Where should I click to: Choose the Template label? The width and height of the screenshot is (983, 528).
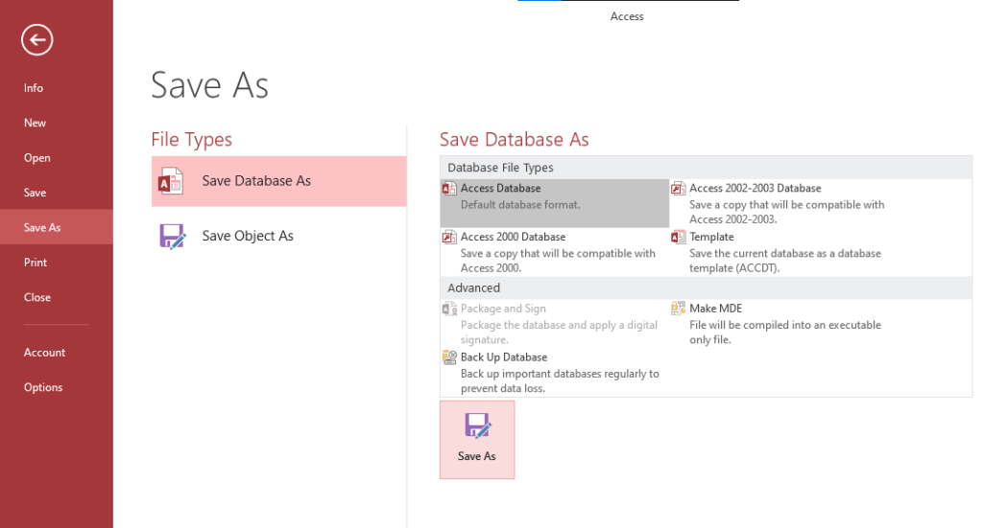[x=711, y=237]
